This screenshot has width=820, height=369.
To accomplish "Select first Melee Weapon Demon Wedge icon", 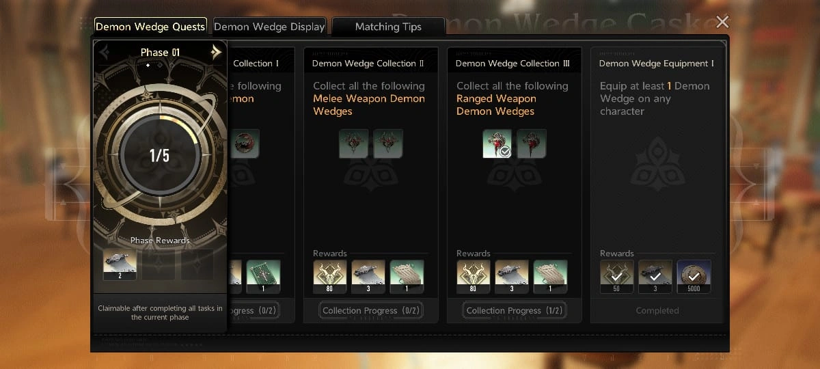I will pos(353,143).
